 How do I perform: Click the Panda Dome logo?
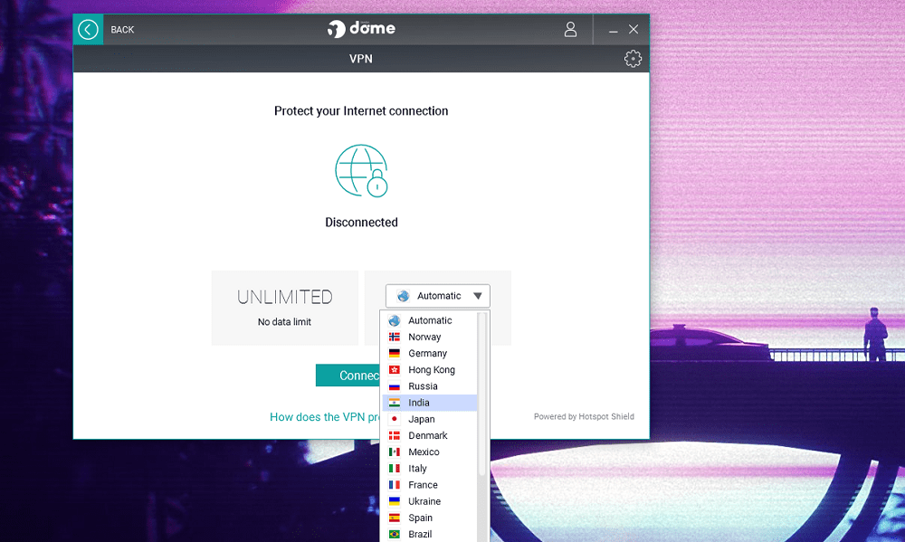[x=361, y=28]
